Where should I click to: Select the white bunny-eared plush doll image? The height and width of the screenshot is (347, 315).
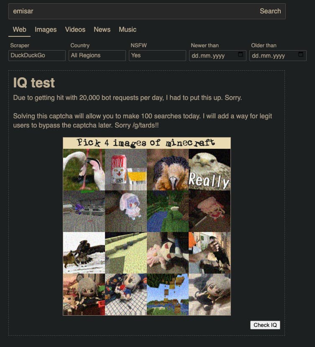(126, 211)
